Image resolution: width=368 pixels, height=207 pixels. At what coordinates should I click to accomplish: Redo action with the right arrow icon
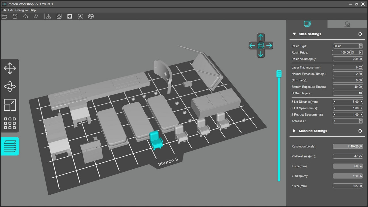(36, 16)
